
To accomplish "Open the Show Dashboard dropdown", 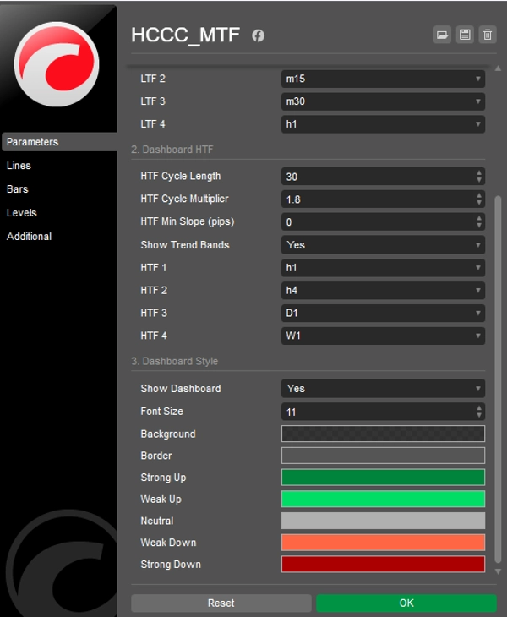I will click(x=383, y=389).
